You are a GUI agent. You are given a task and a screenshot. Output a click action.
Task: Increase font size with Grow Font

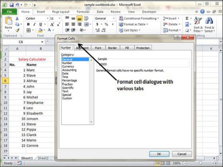(x=52, y=24)
